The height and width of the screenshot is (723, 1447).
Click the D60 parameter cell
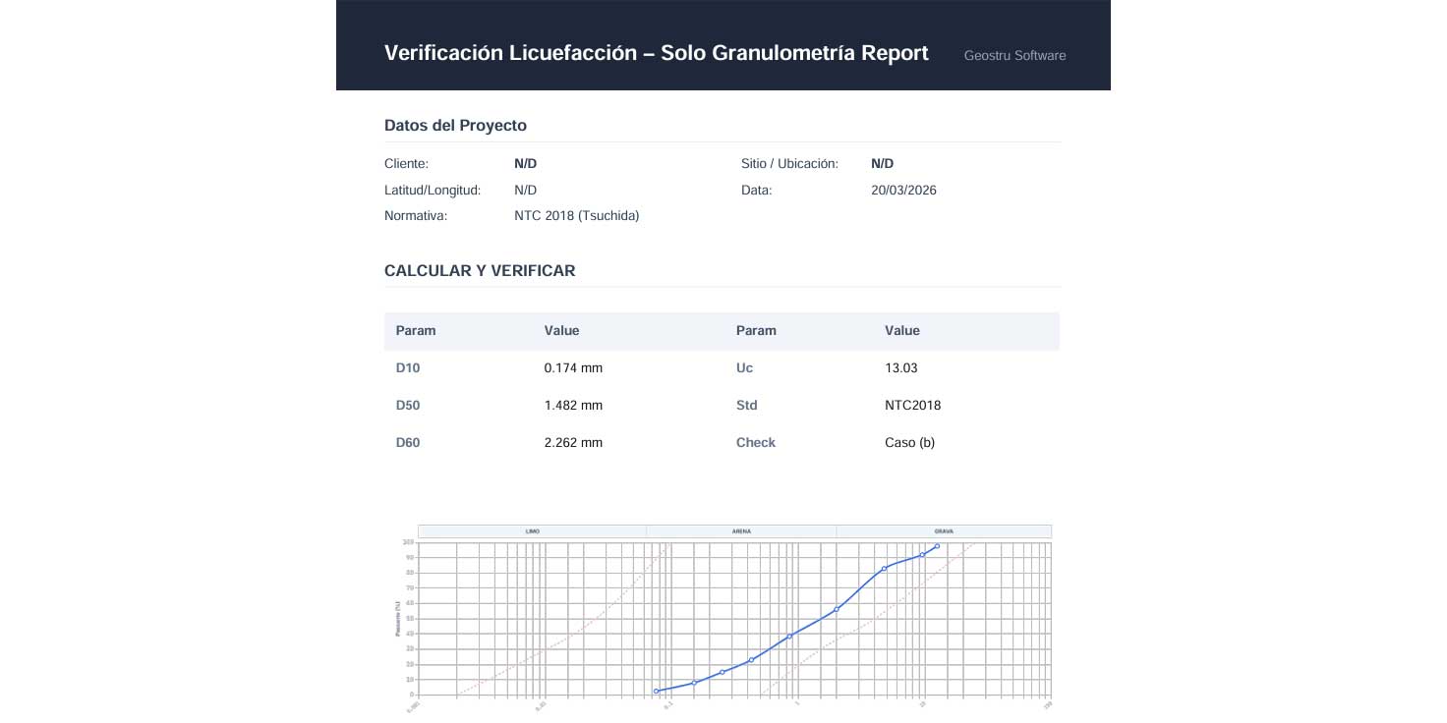point(408,443)
